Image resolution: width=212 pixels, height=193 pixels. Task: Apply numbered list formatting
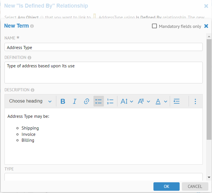(x=110, y=101)
